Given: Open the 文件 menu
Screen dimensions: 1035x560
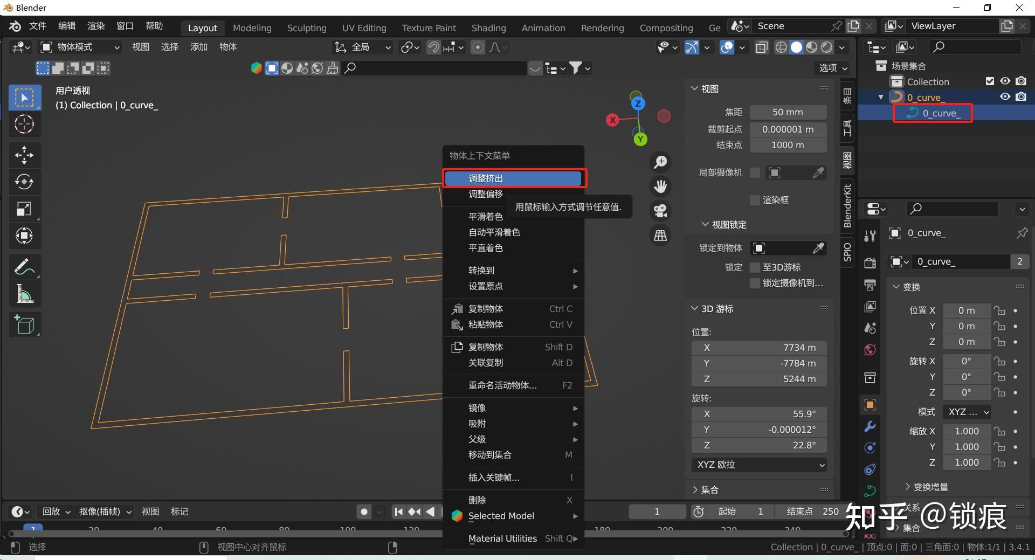Looking at the screenshot, I should pyautogui.click(x=37, y=25).
